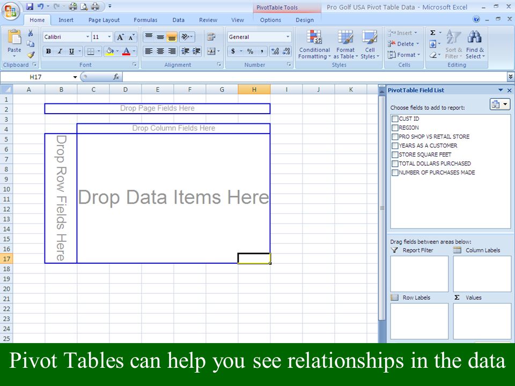This screenshot has height=386, width=515.
Task: Open the Data tab
Action: pos(178,20)
